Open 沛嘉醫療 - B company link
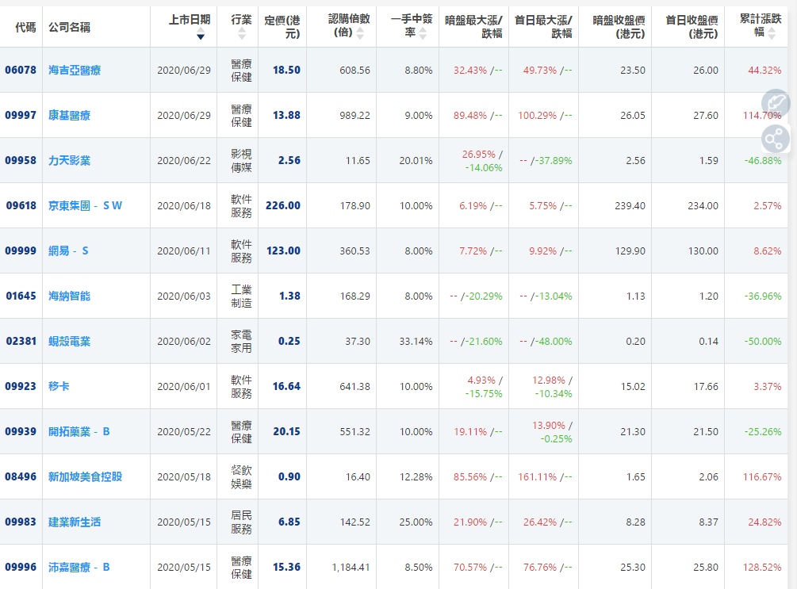 (79, 567)
